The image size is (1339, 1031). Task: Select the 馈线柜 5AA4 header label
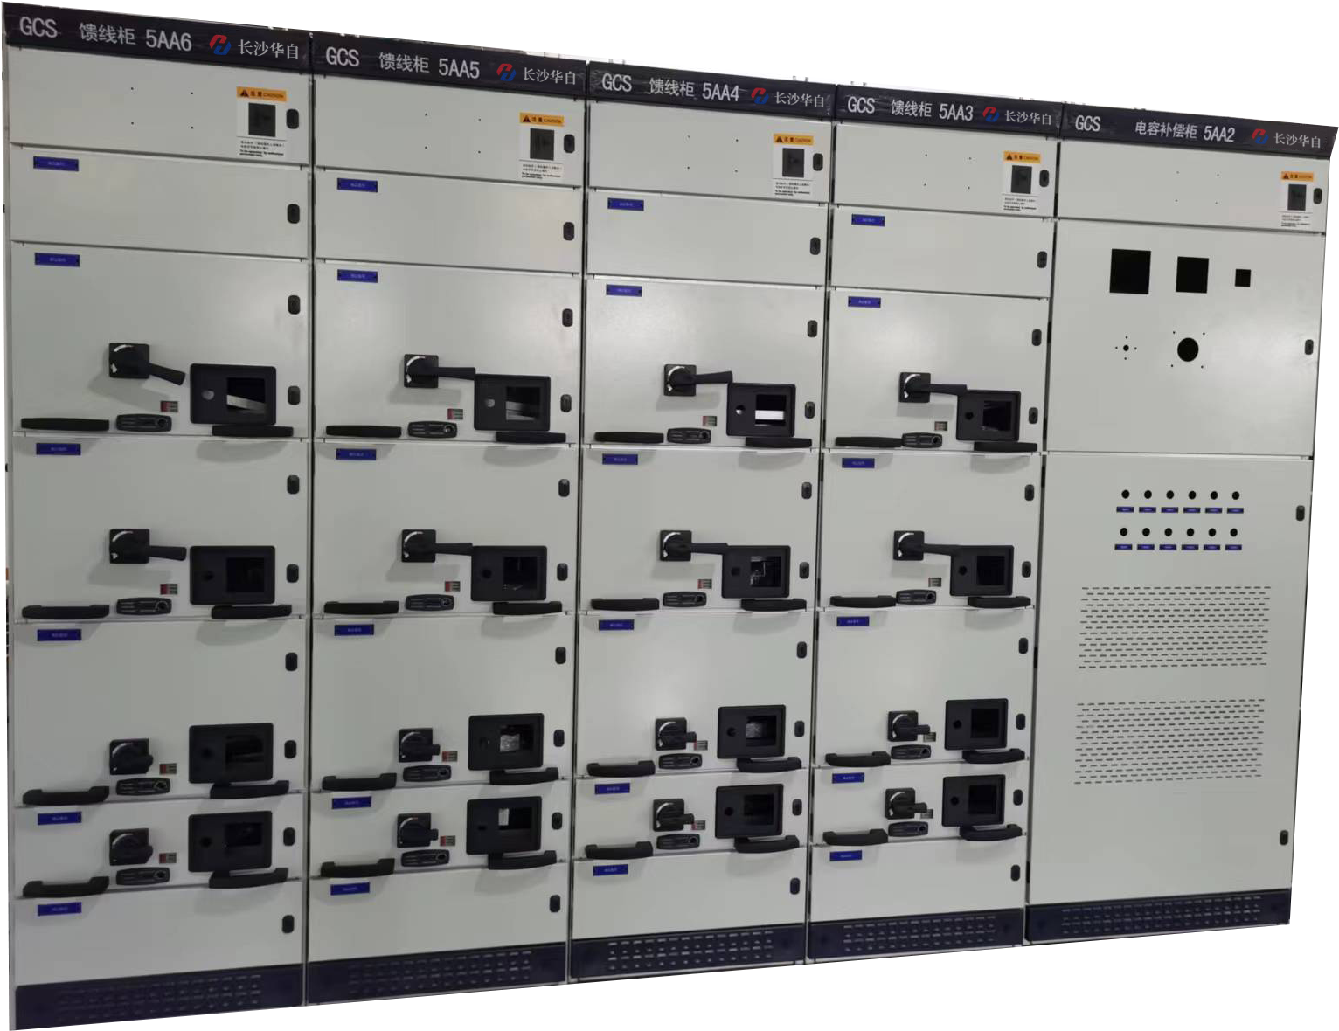point(693,89)
